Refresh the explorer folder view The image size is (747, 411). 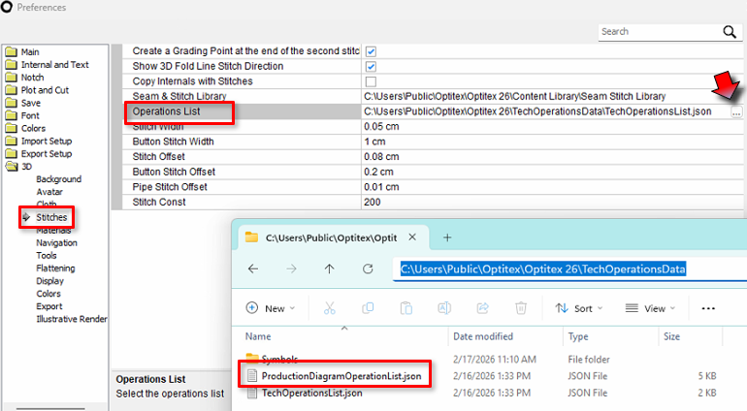[x=368, y=269]
